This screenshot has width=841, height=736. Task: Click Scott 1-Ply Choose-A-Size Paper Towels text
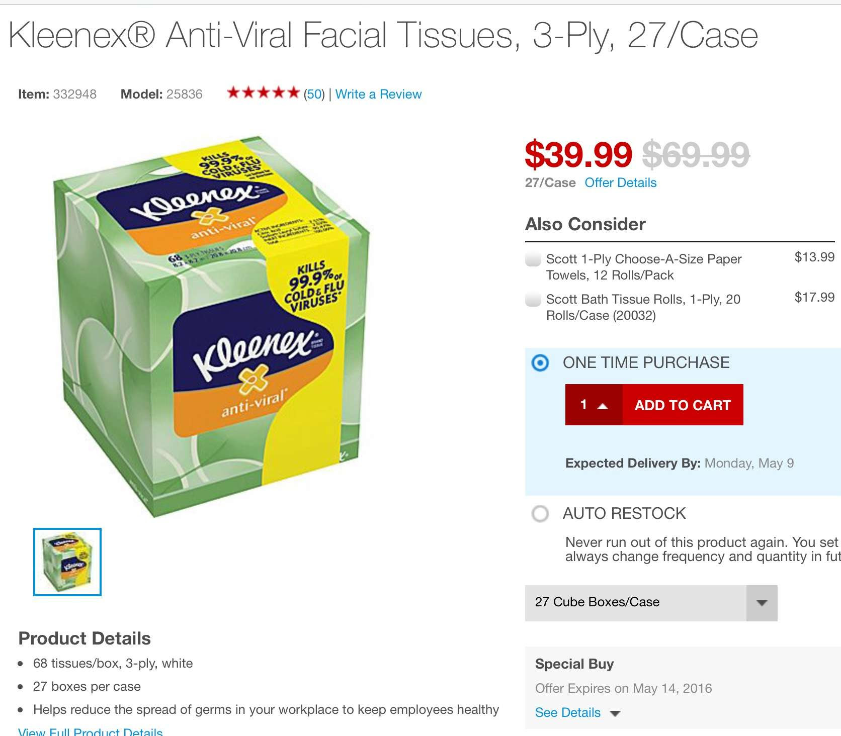click(644, 267)
